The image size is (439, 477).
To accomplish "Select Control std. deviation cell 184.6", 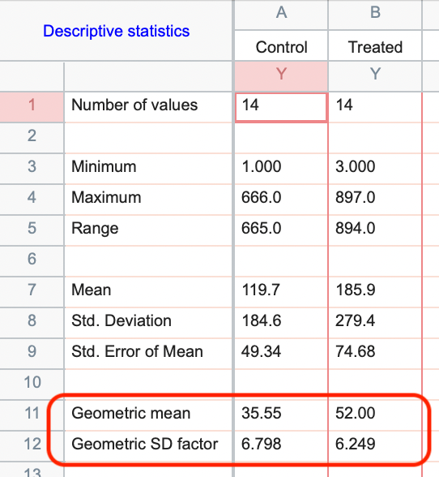I will [281, 323].
